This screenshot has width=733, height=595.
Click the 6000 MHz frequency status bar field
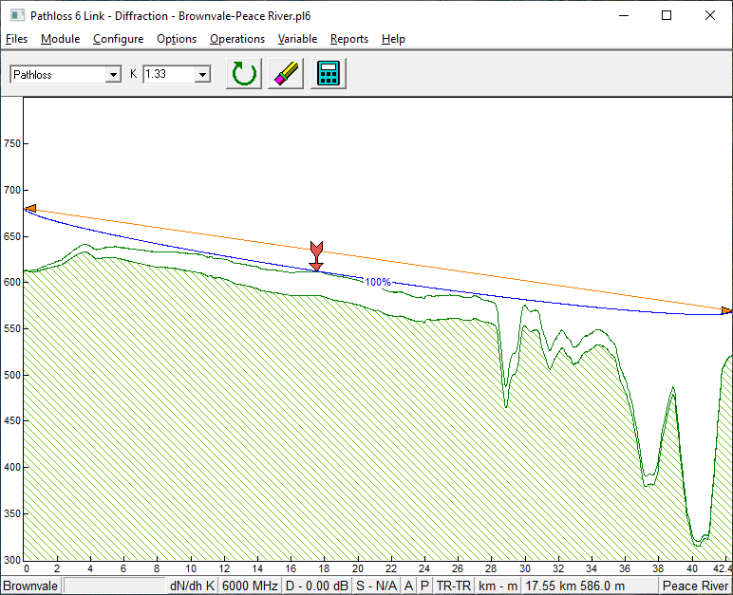(249, 586)
